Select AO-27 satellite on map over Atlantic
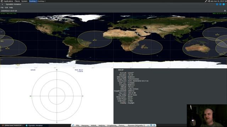 (x=95, y=40)
